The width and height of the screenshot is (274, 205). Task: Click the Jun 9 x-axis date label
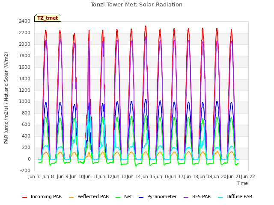point(63,176)
